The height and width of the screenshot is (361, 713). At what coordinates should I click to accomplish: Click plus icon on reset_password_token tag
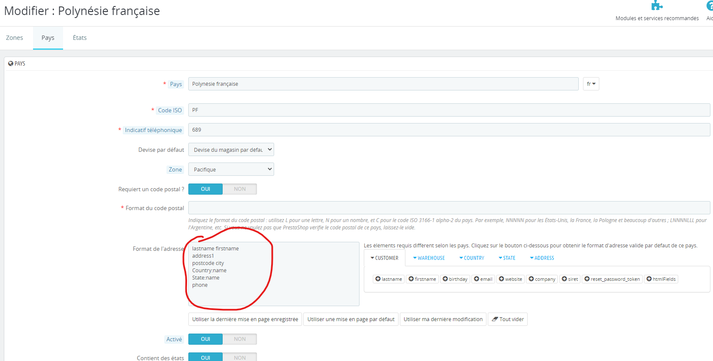point(587,279)
